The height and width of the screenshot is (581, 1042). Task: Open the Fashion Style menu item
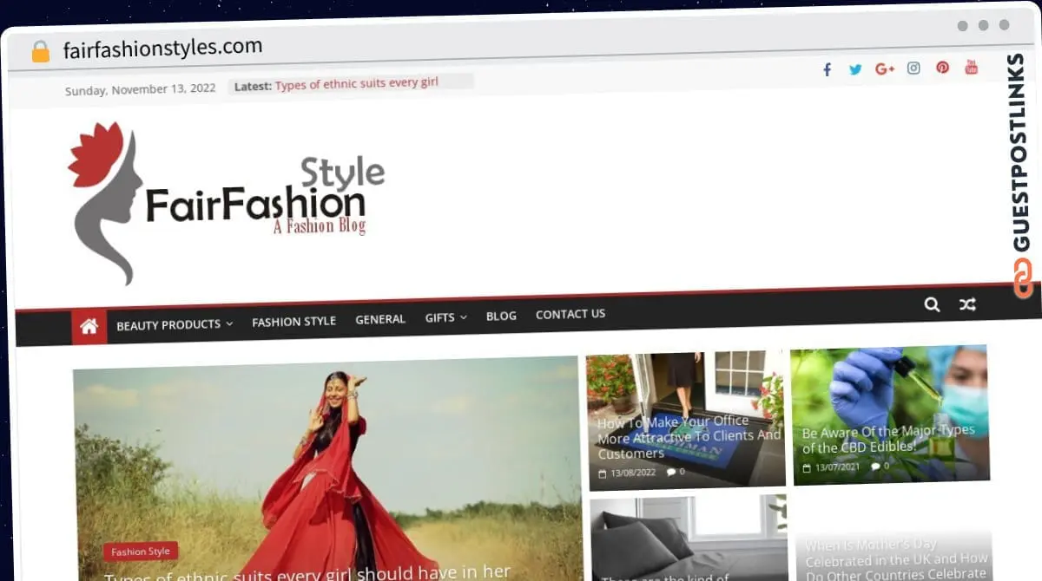coord(293,321)
